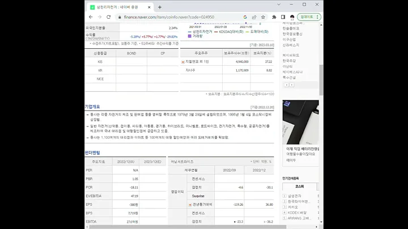Click the 기업개요 section heading
The height and width of the screenshot is (229, 408).
pos(92,107)
